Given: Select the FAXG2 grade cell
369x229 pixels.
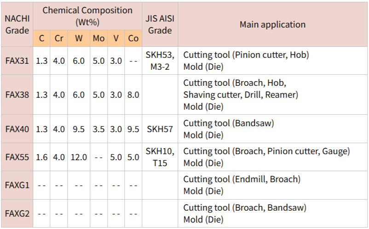Looking at the screenshot, I should pyautogui.click(x=17, y=213).
